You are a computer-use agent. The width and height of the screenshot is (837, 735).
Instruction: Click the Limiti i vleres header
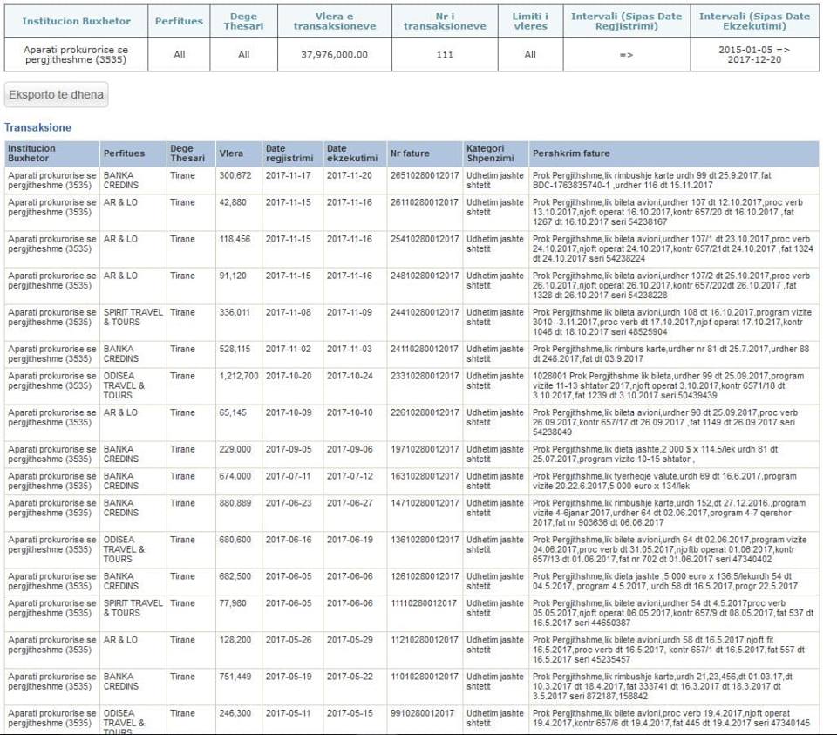pyautogui.click(x=530, y=21)
